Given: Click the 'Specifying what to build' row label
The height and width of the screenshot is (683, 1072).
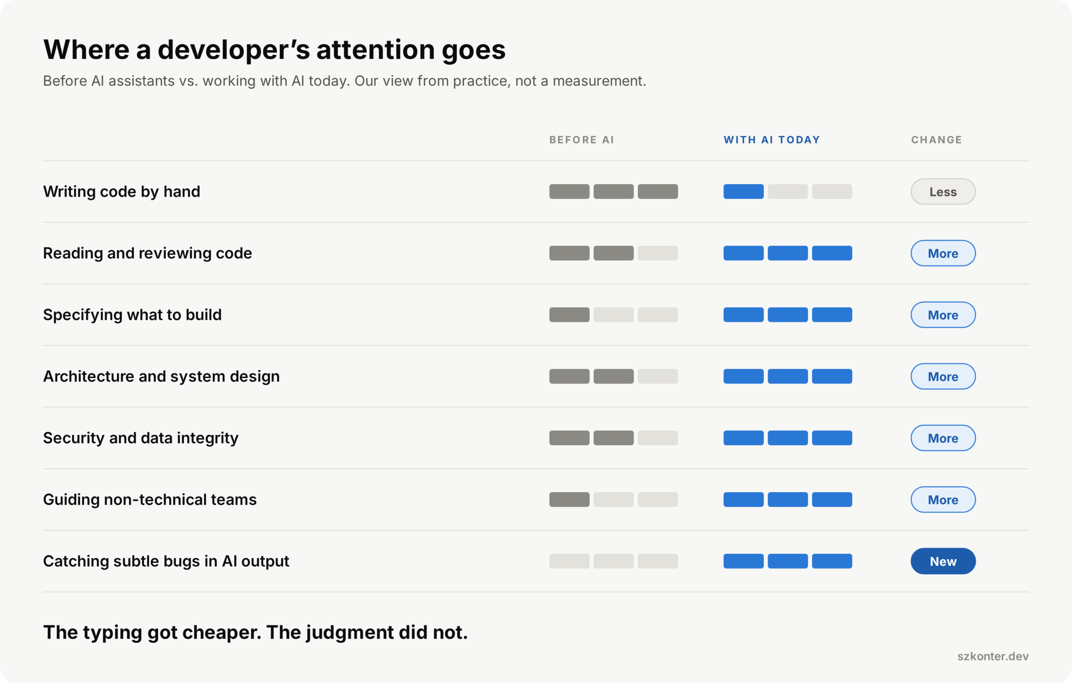Looking at the screenshot, I should coord(132,315).
